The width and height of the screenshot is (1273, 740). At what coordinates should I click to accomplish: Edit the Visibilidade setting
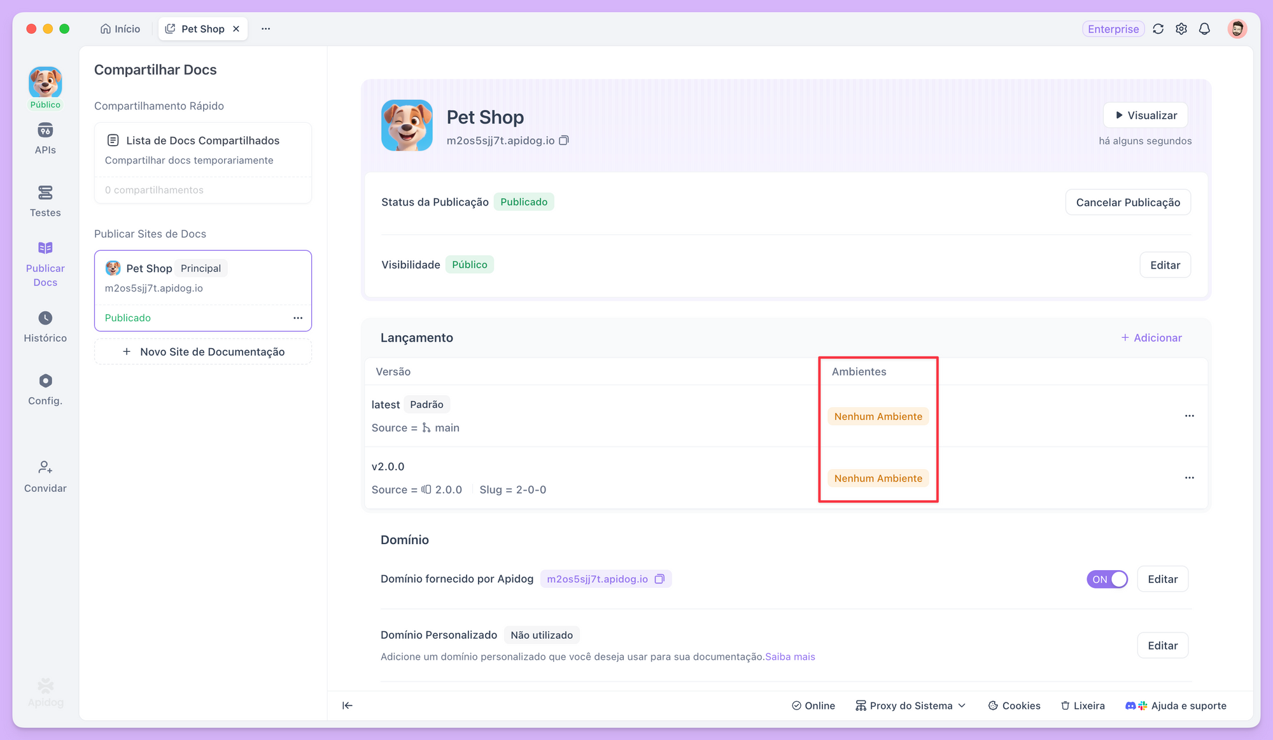click(1165, 265)
